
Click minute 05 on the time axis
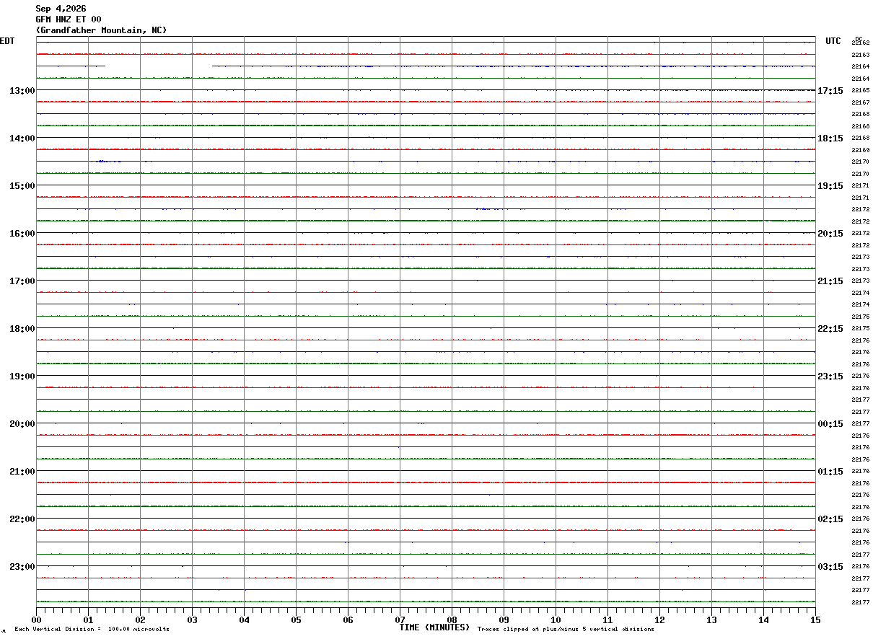tap(296, 620)
